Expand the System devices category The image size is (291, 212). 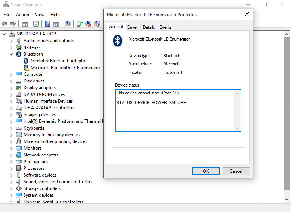pos(11,195)
